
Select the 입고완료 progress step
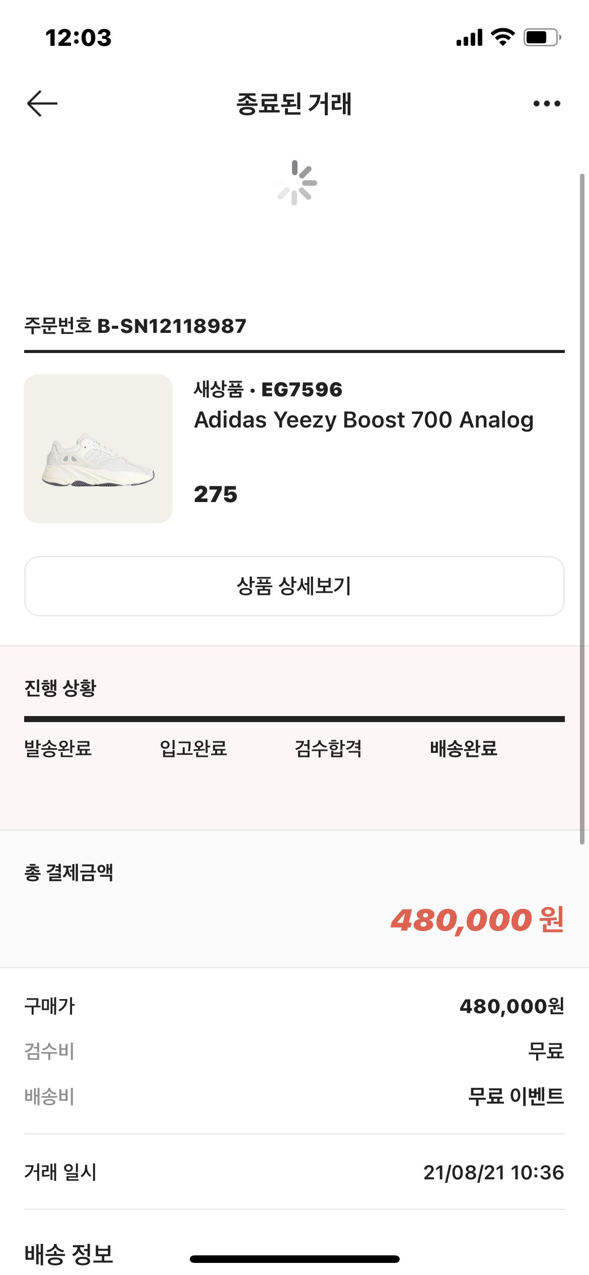point(193,748)
